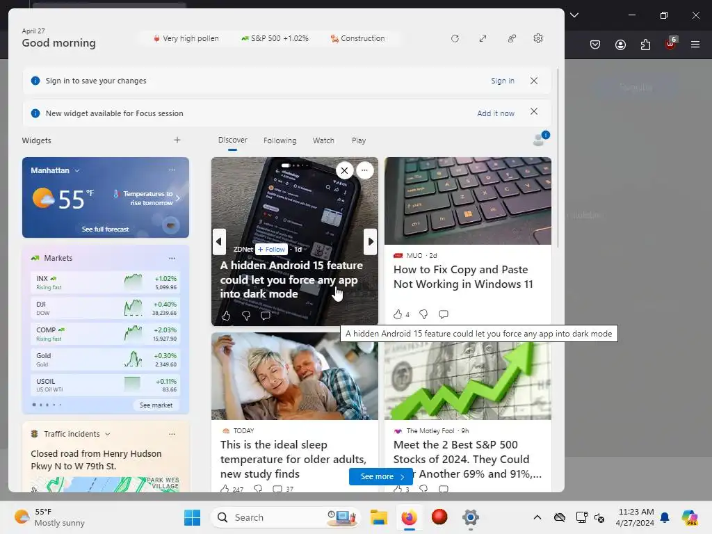Show hidden system tray icons
The image size is (712, 534).
click(537, 517)
